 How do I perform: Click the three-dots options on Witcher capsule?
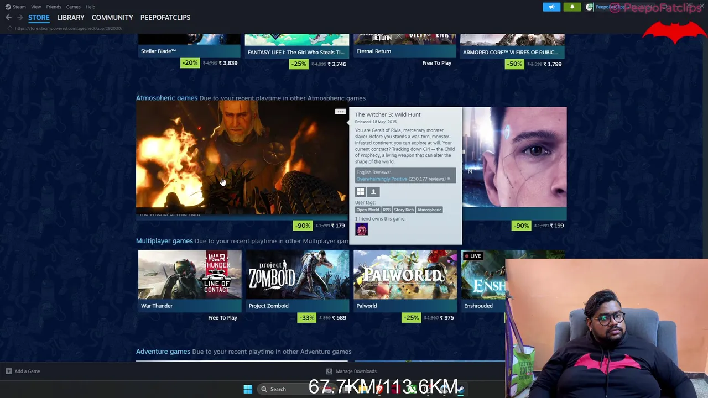pyautogui.click(x=340, y=112)
